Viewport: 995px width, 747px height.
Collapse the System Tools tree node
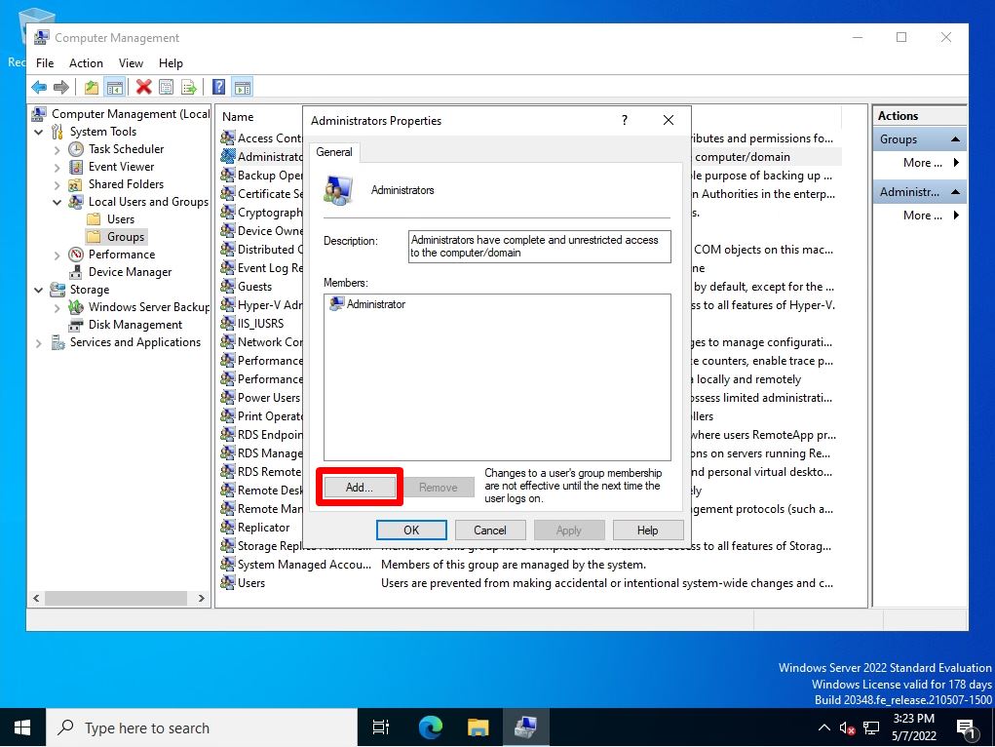coord(39,132)
